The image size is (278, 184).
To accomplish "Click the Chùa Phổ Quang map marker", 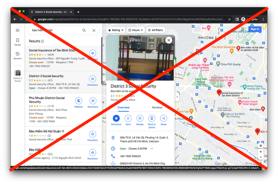I will pos(218,64).
